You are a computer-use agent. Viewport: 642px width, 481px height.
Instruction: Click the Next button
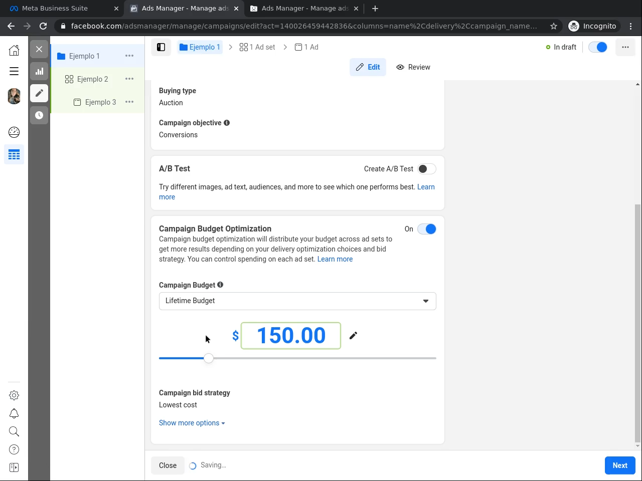[x=620, y=465]
